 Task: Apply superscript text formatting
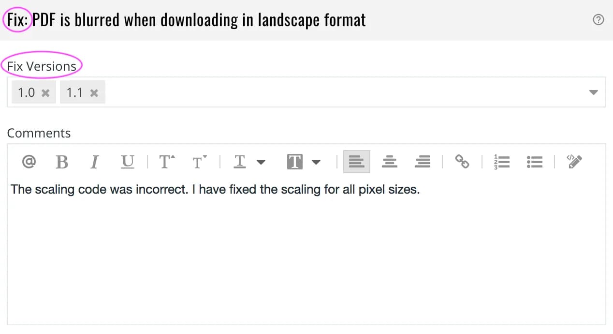click(x=167, y=162)
